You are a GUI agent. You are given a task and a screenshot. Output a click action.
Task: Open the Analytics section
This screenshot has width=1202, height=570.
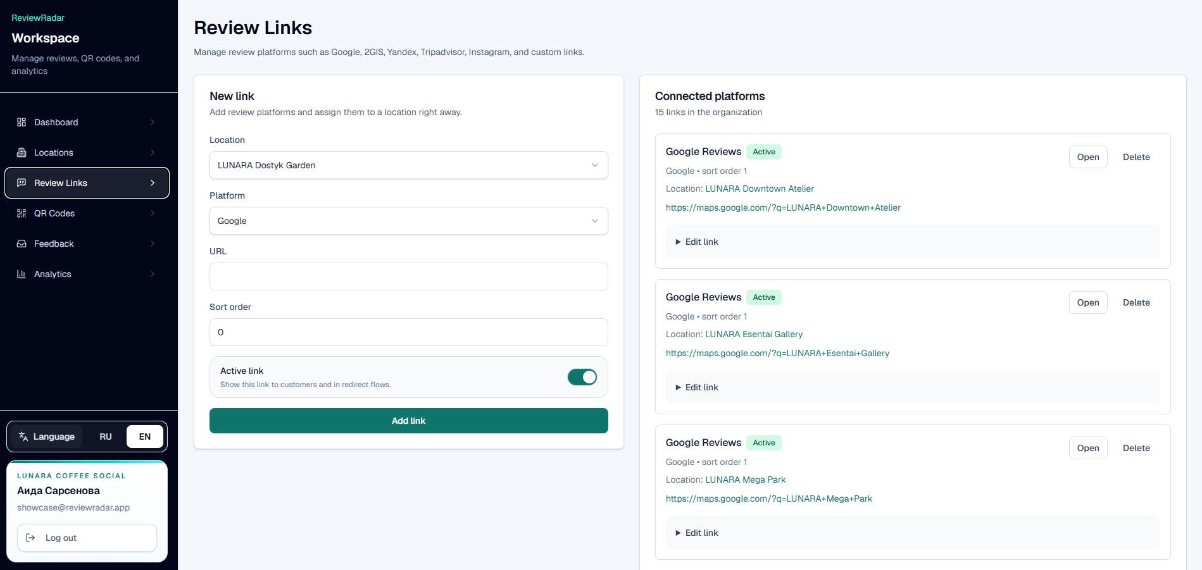(87, 274)
